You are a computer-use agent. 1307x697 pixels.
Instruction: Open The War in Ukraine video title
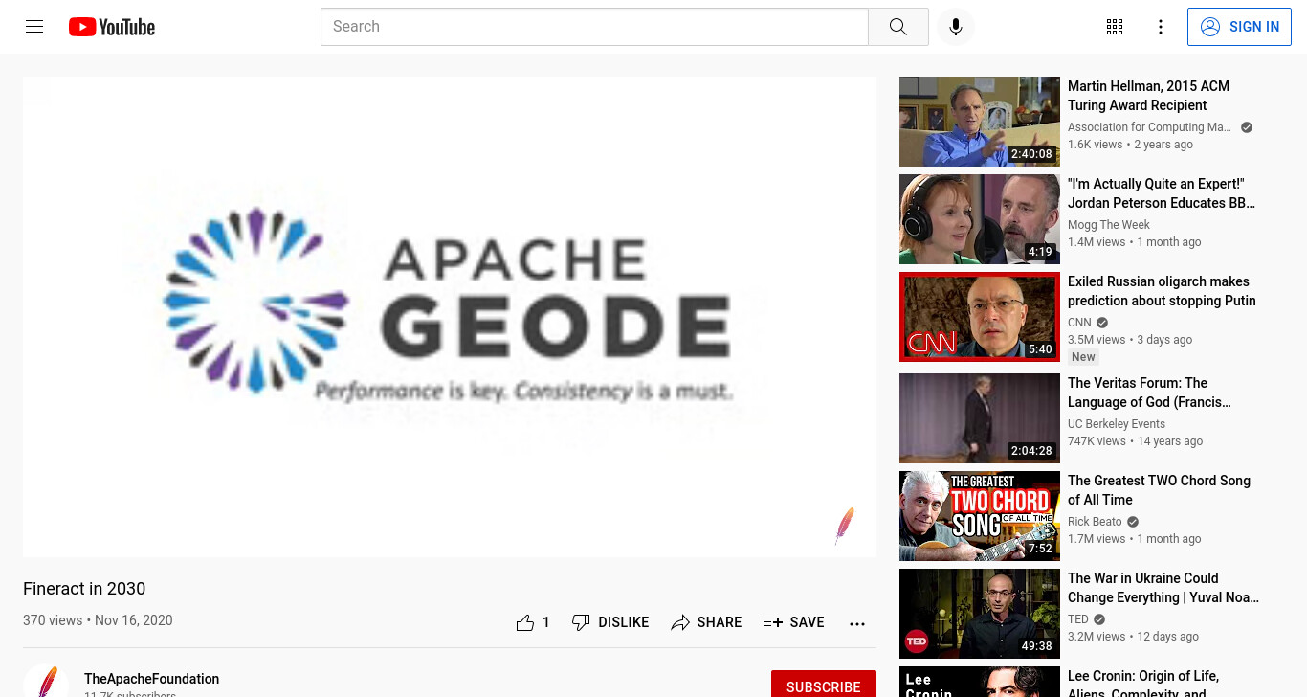pyautogui.click(x=1163, y=588)
